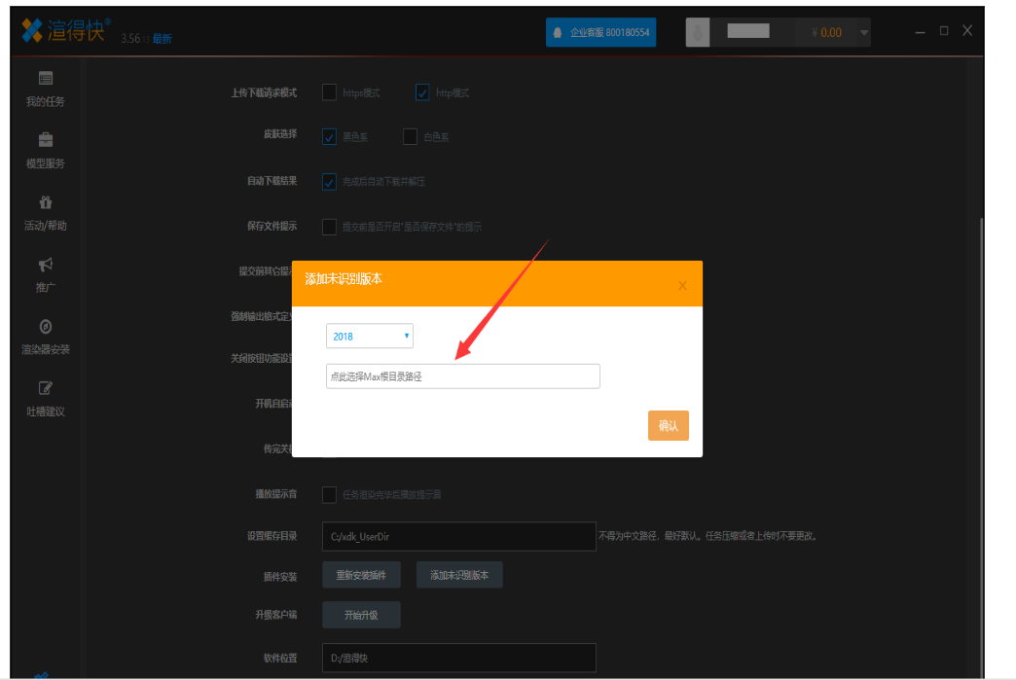The image size is (1016, 680).
Task: Open 吐槽建议 feedback icon
Action: (x=46, y=388)
